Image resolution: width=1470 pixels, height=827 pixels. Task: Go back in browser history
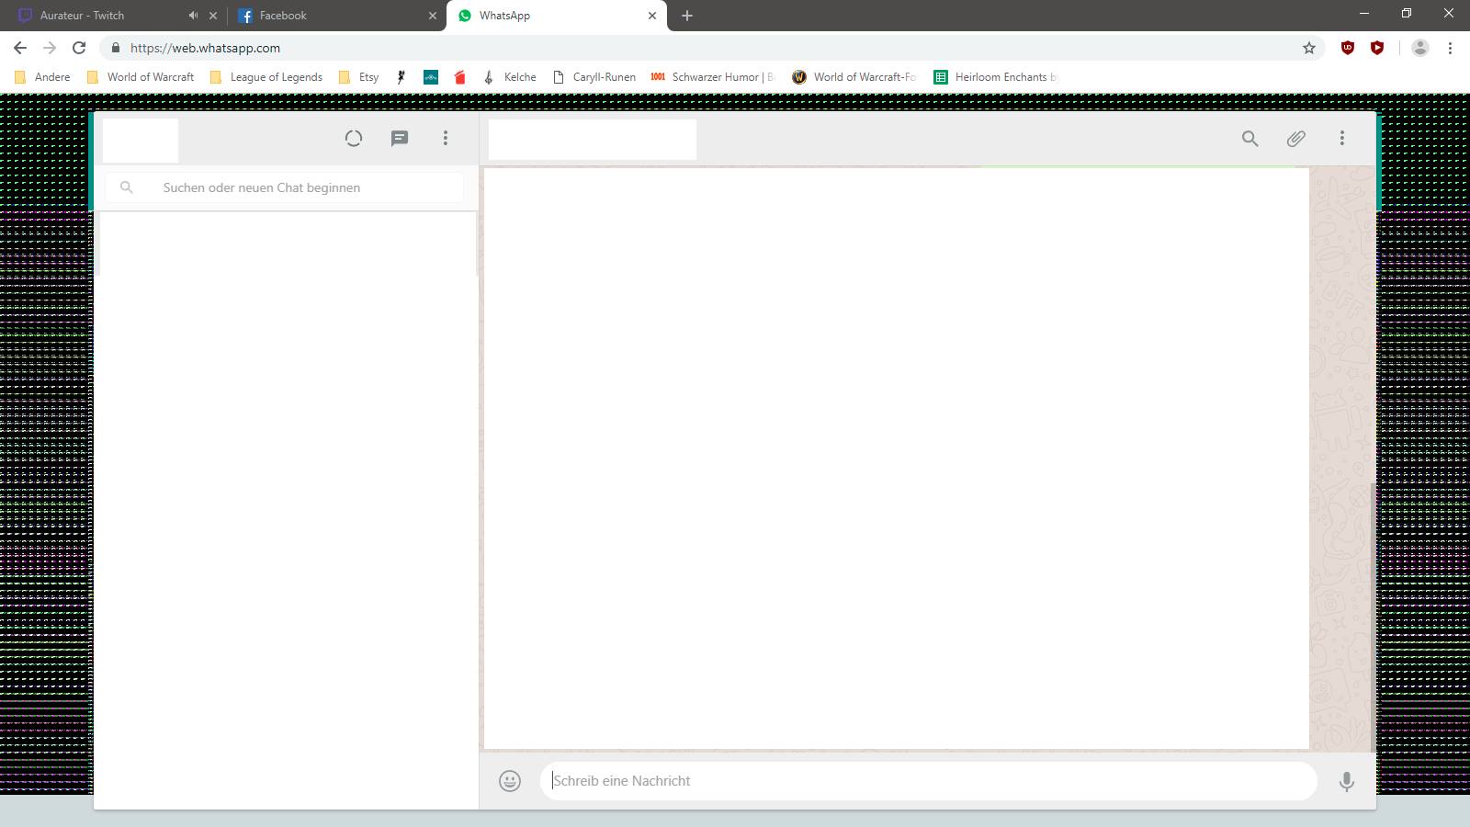pyautogui.click(x=20, y=48)
